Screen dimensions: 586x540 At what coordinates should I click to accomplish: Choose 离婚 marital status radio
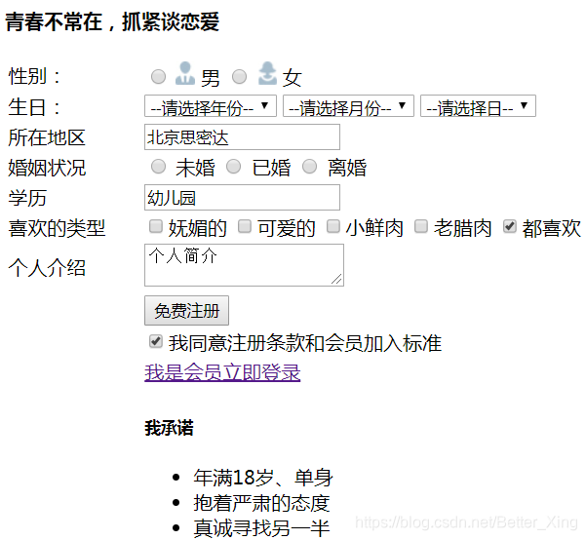(309, 167)
